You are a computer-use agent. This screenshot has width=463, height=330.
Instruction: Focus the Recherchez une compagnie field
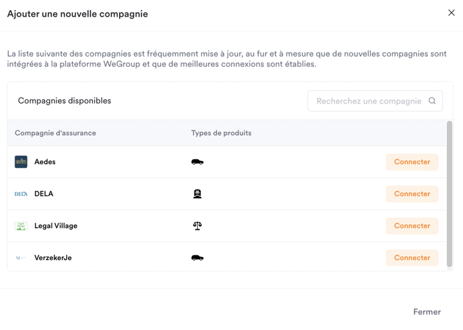tap(375, 101)
